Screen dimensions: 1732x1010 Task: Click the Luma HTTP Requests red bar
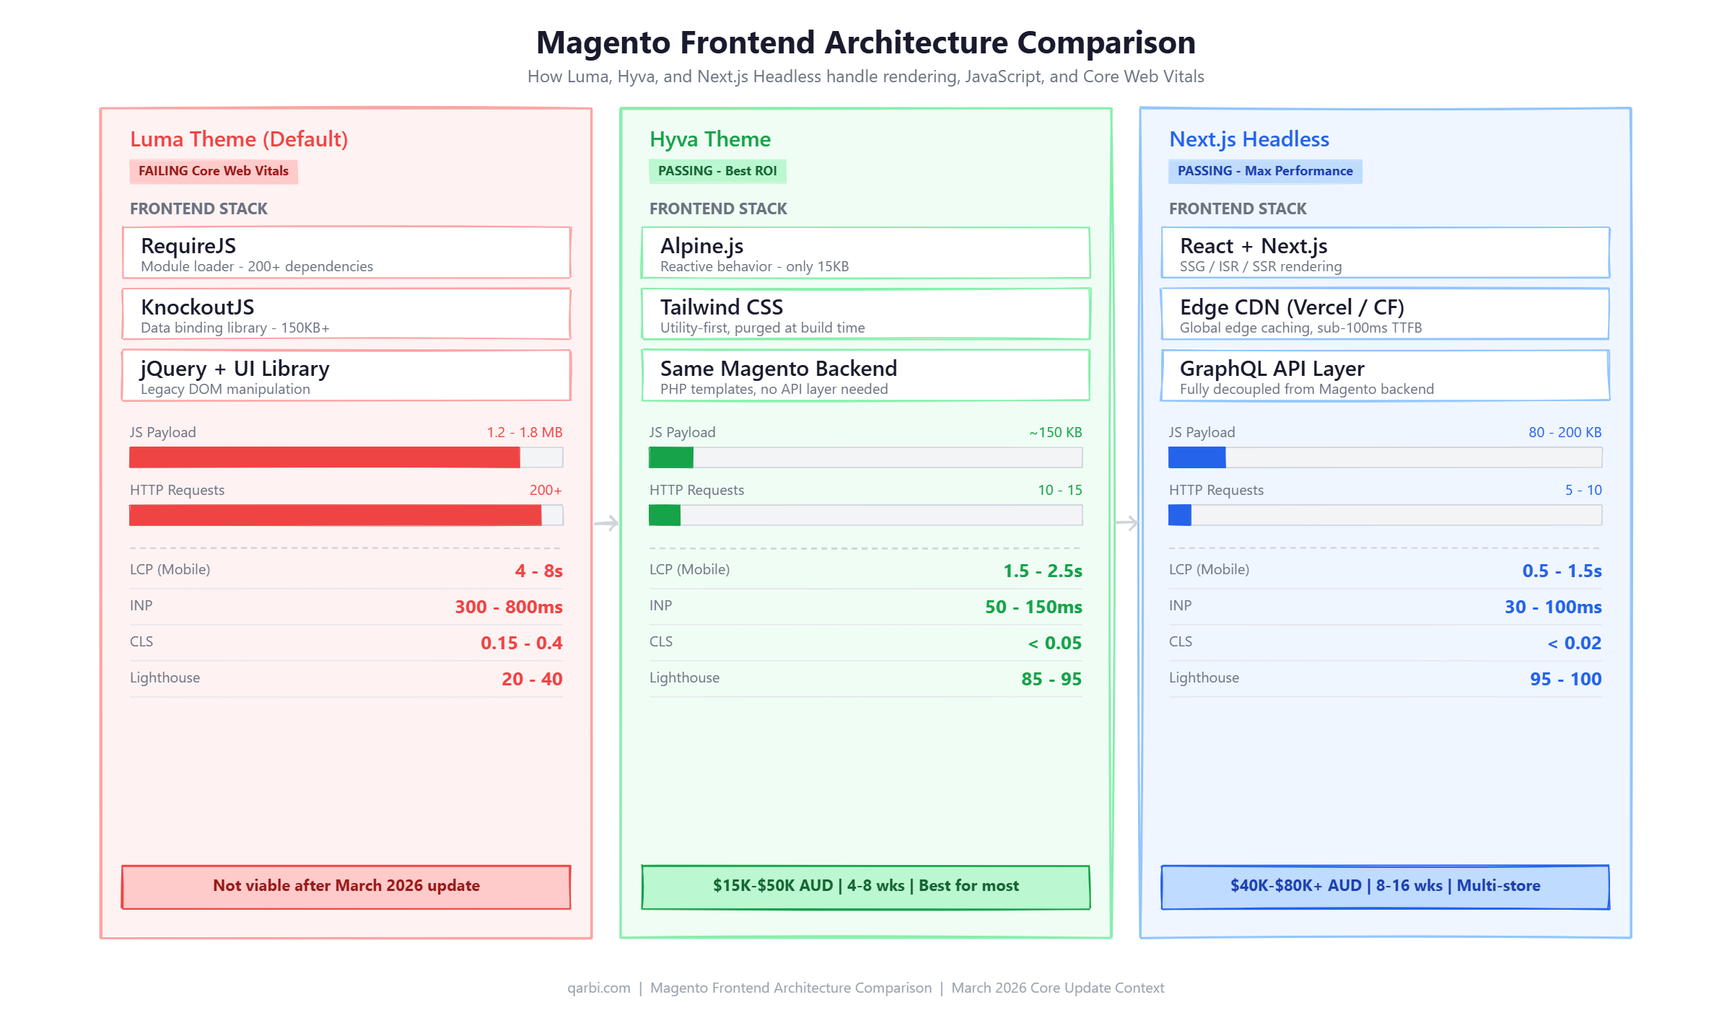336,515
